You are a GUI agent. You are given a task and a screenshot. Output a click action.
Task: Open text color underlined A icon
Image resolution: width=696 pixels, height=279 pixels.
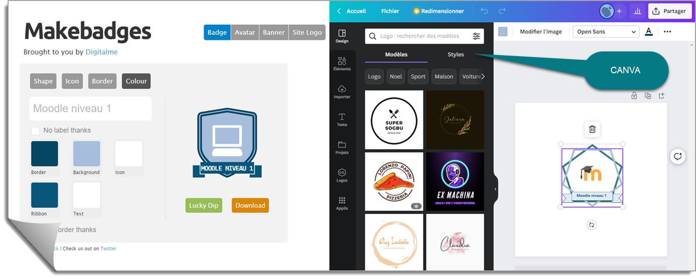pyautogui.click(x=649, y=31)
